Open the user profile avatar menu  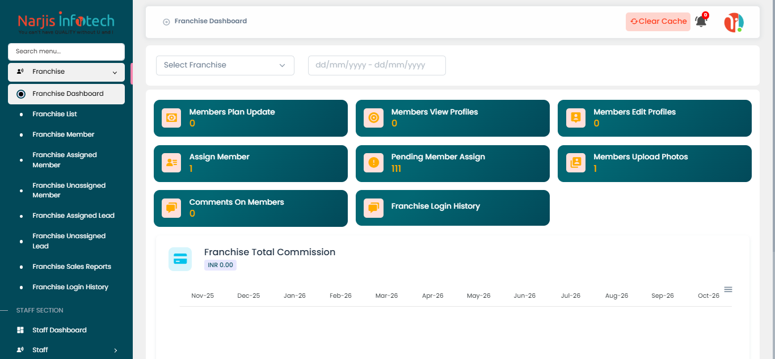(734, 22)
